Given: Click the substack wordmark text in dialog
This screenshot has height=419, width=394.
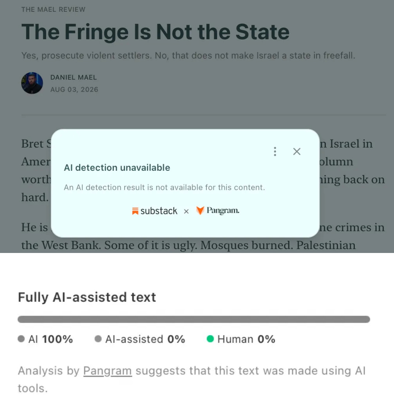Looking at the screenshot, I should coord(159,211).
